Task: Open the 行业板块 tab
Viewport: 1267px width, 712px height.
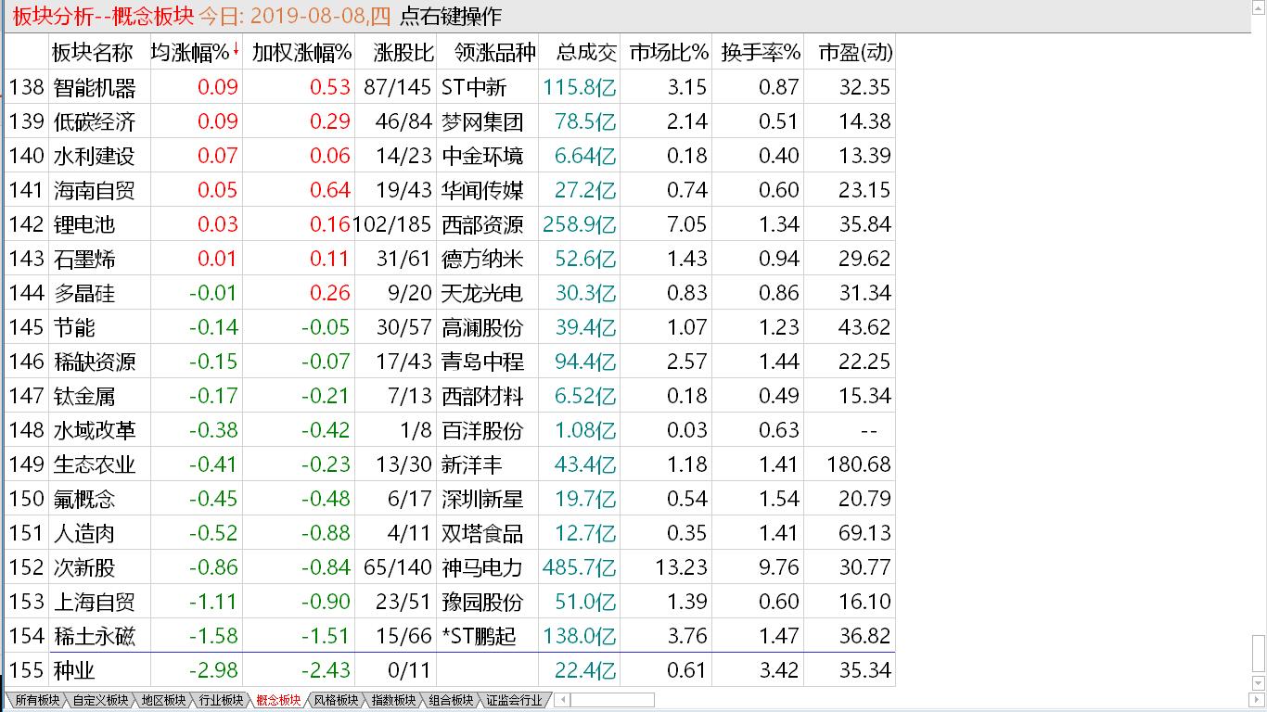Action: 221,701
